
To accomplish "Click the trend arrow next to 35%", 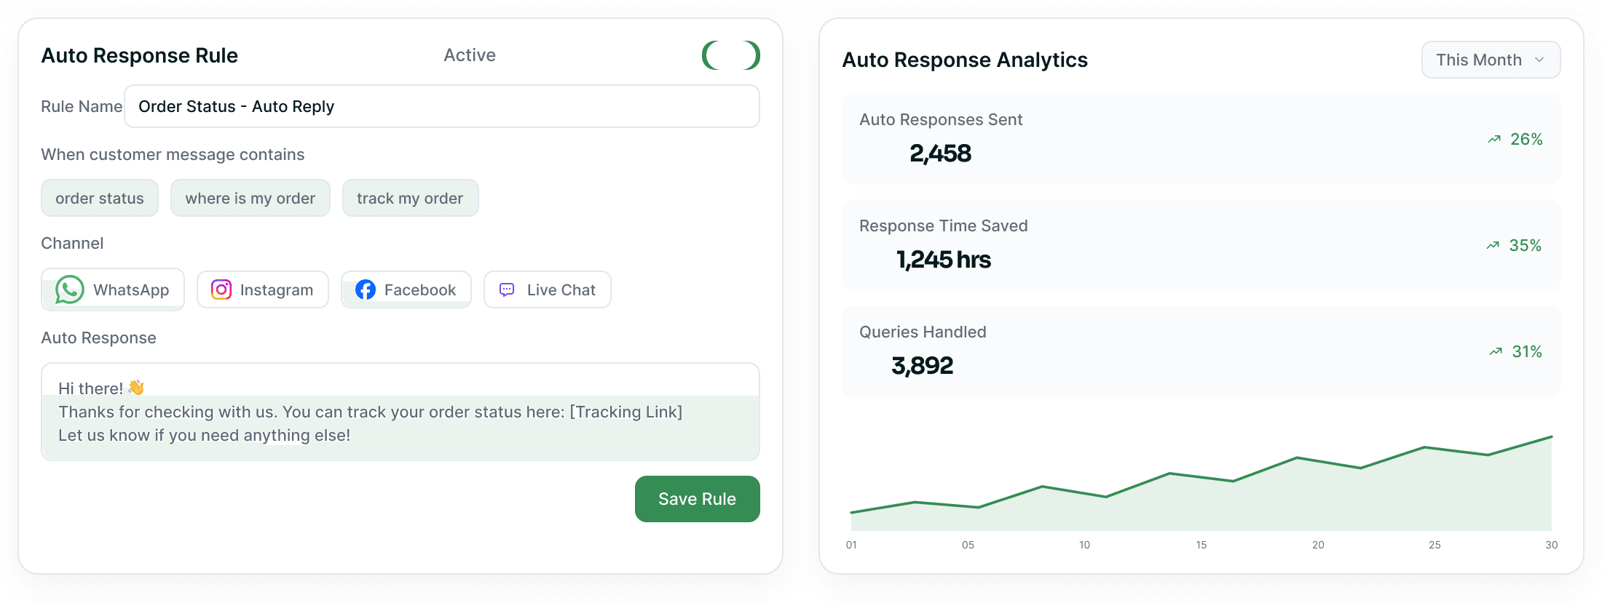I will point(1493,245).
